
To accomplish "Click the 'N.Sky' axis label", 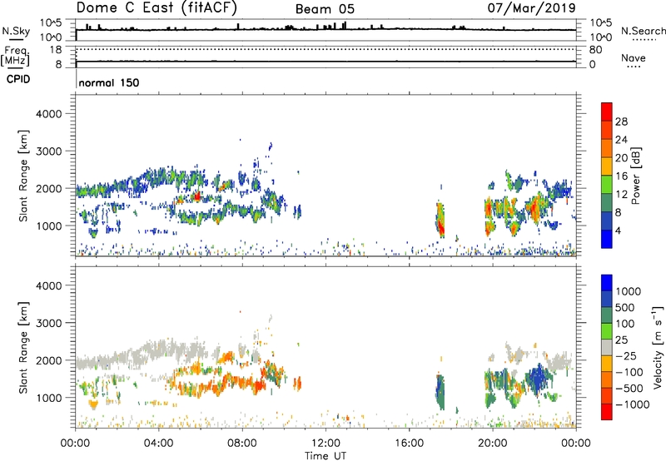I will (x=16, y=31).
